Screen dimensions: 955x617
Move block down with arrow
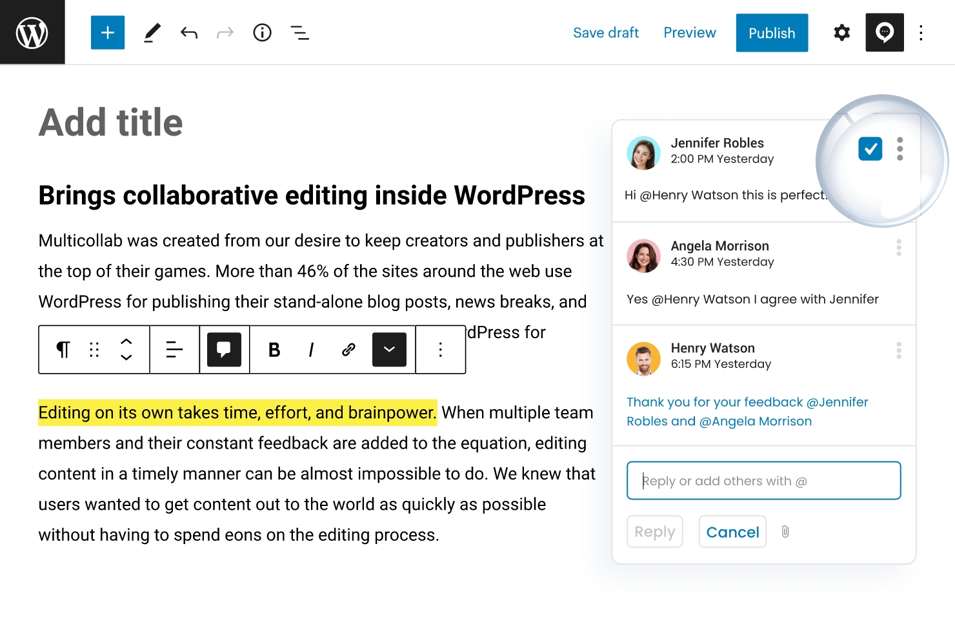tap(126, 357)
